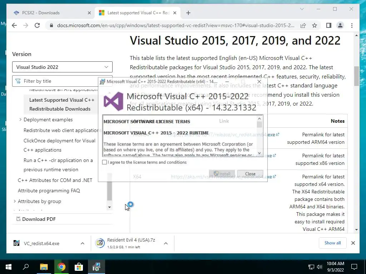Click Chrome icon in taskbar
366x274 pixels.
61,267
